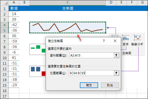This screenshot has width=148, height=99.
Task: Select column E header
Action: coord(122,2)
